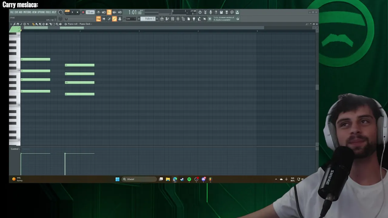The height and width of the screenshot is (218, 388).
Task: Click the tempo tapper icon
Action: 199,19
